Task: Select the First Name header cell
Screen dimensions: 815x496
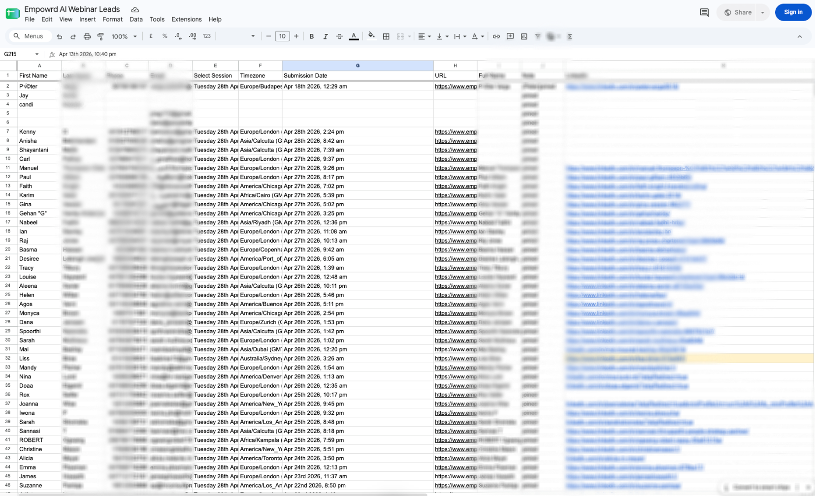Action: tap(39, 76)
